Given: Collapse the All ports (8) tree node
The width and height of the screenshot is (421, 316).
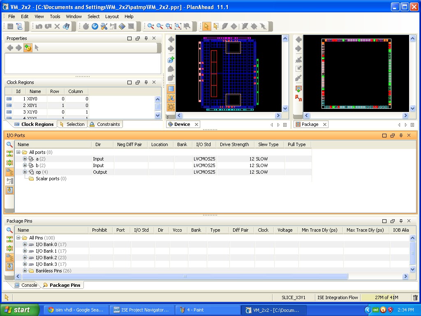Looking at the screenshot, I should click(x=18, y=152).
